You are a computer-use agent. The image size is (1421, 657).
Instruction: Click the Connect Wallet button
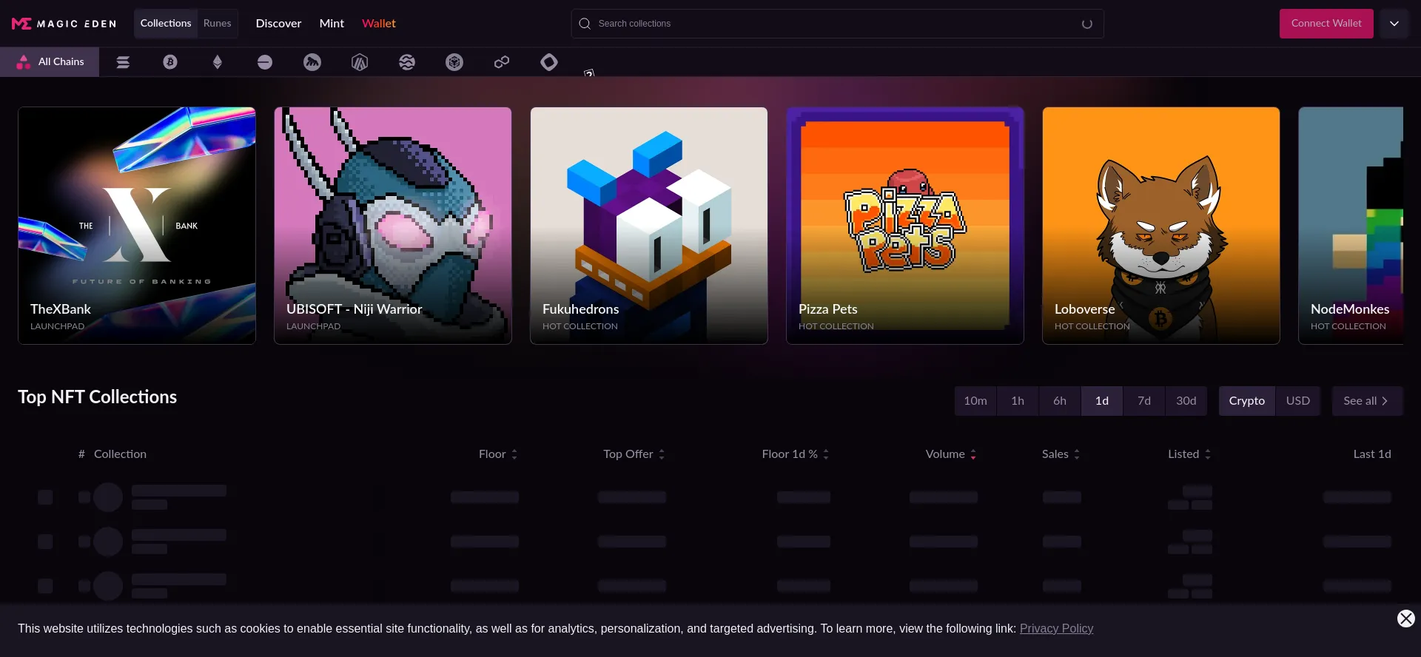[1326, 24]
